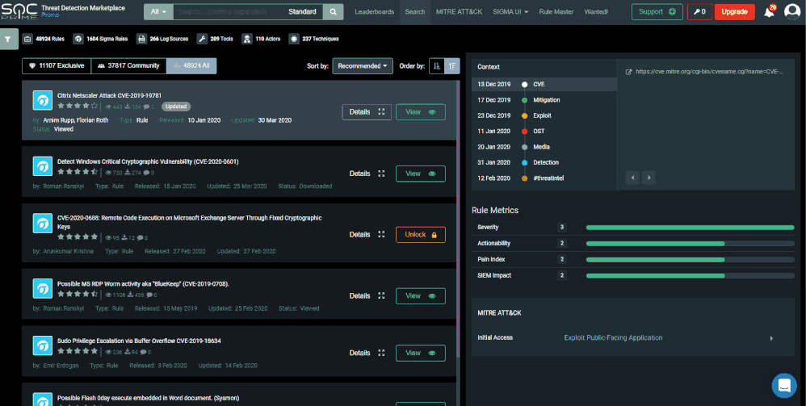The height and width of the screenshot is (406, 806).
Task: Open the Search tab
Action: click(415, 12)
